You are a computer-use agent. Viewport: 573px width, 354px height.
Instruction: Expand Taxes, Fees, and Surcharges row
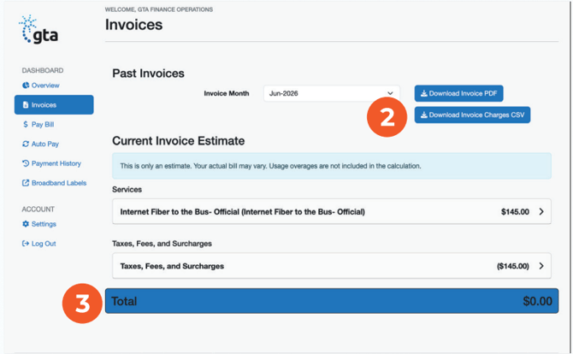(332, 266)
